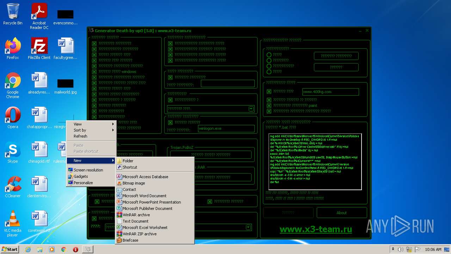Screen dimensions: 451x254
Task: Choose Refresh in context menu
Action: pos(91,136)
